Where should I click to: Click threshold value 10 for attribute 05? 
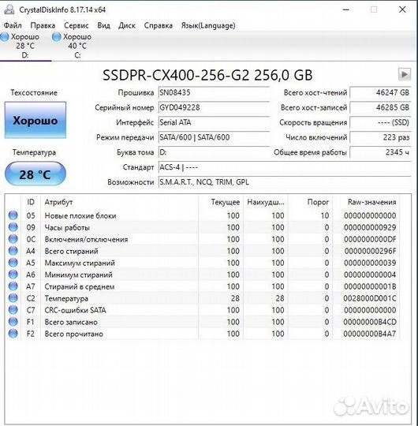point(325,215)
